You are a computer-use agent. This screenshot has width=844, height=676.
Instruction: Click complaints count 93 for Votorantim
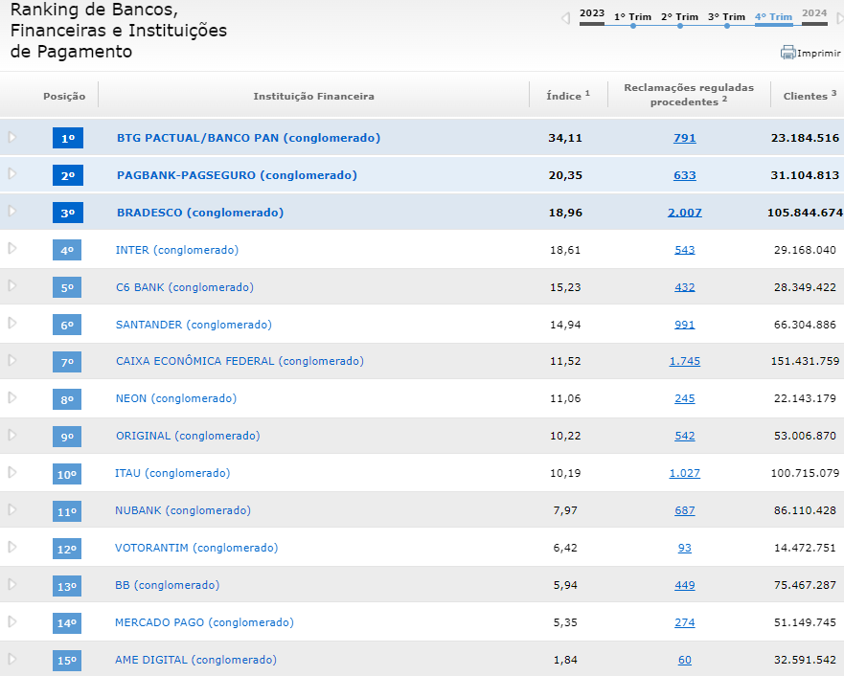[685, 548]
